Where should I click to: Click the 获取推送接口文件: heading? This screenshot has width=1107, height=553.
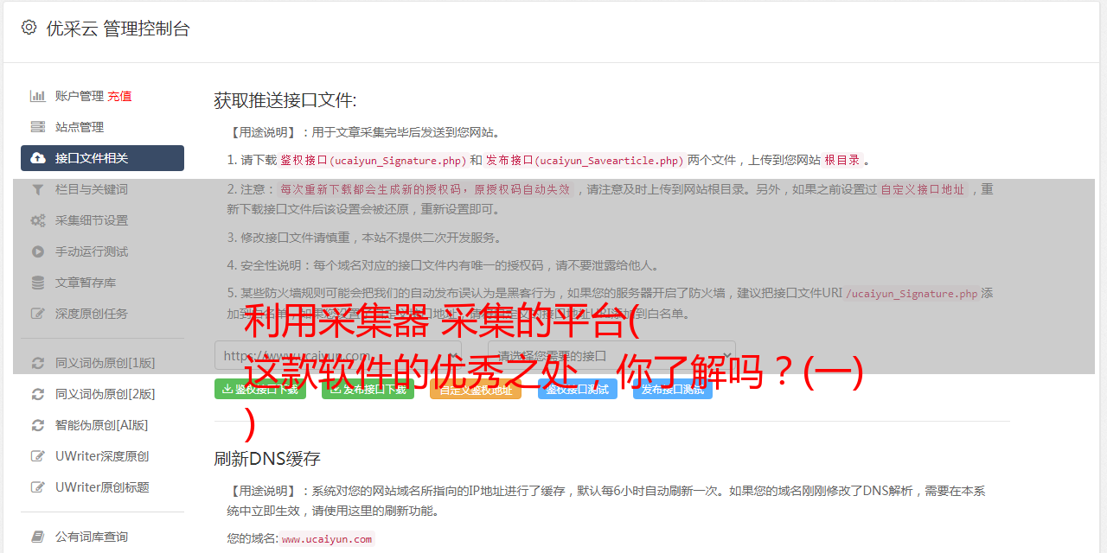click(x=285, y=100)
